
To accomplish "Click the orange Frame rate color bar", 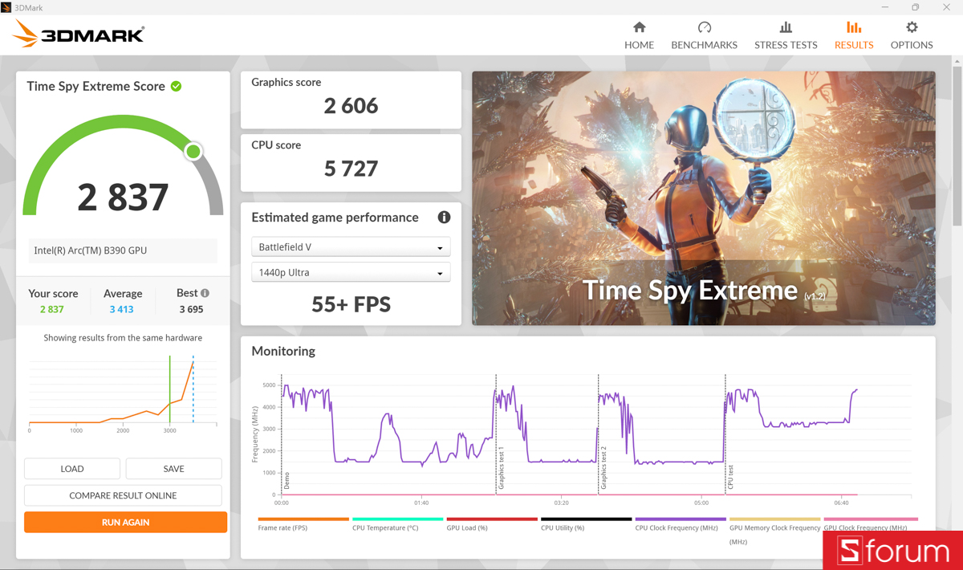I will (x=303, y=519).
